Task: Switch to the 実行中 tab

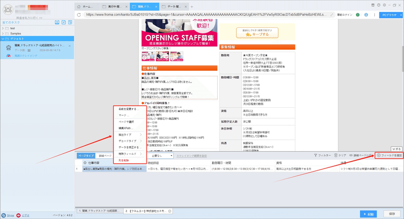Action: click(x=115, y=7)
